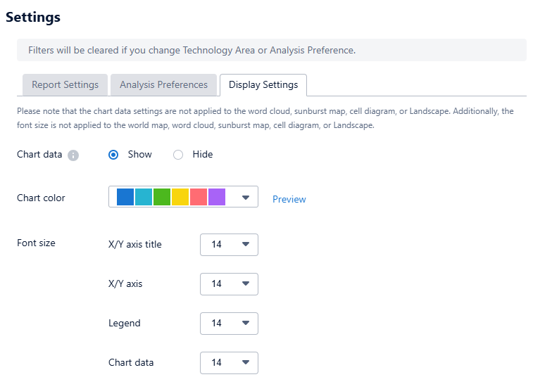Click the Settings page heading

click(x=33, y=18)
